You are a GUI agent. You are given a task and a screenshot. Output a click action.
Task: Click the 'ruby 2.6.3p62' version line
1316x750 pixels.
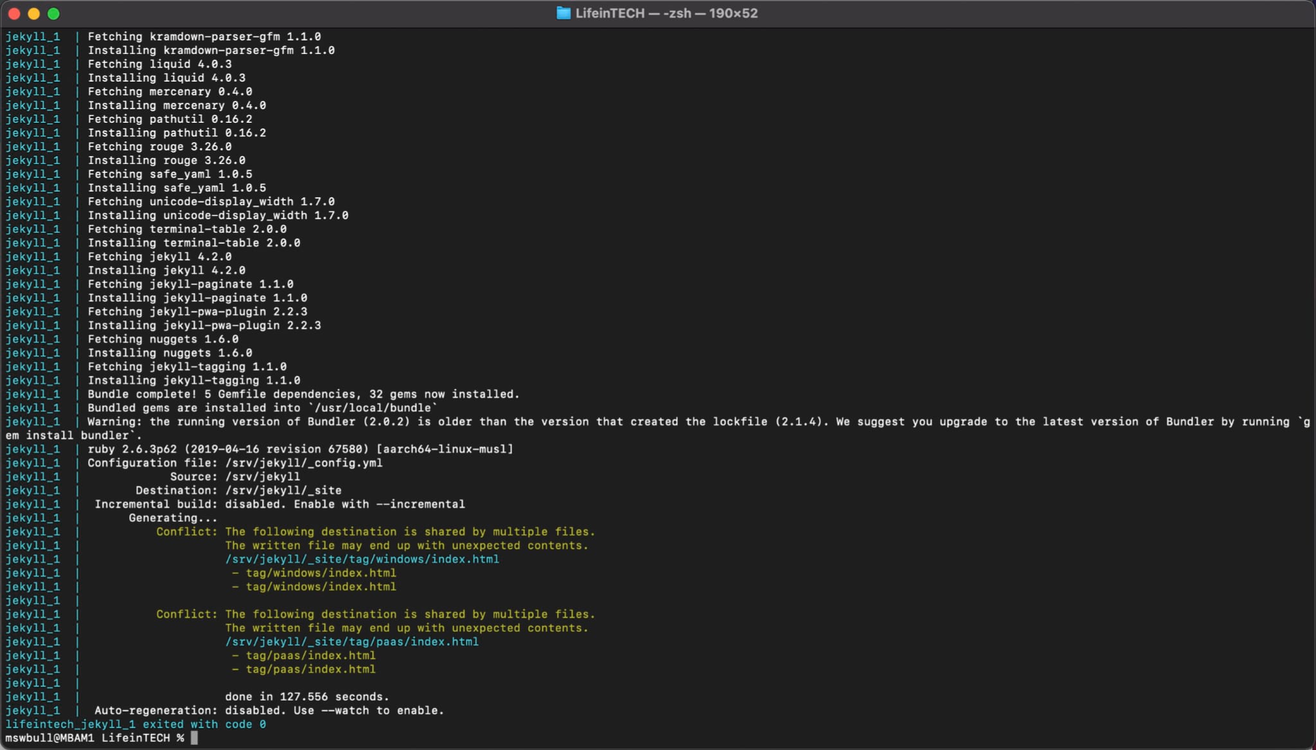tap(301, 449)
